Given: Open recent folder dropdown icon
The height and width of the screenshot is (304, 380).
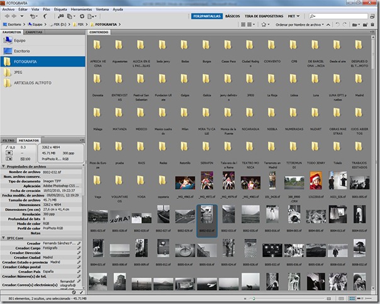Looking at the screenshot, I should pos(355,24).
